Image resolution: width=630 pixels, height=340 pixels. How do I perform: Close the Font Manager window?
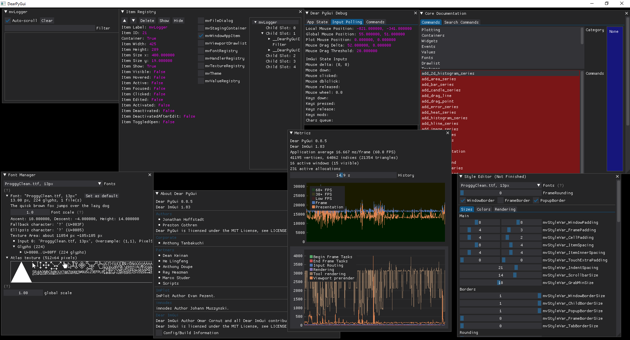click(150, 175)
